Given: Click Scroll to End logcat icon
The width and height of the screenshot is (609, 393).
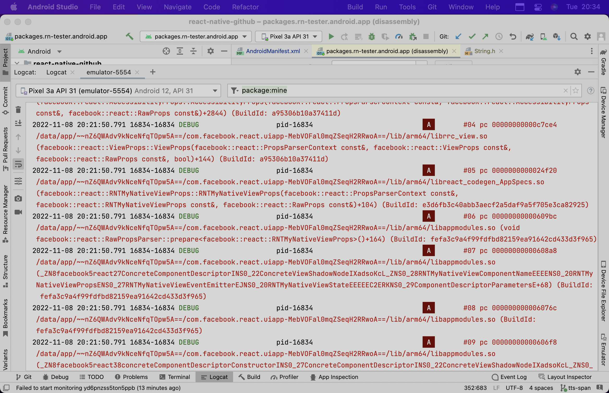Looking at the screenshot, I should click(18, 123).
